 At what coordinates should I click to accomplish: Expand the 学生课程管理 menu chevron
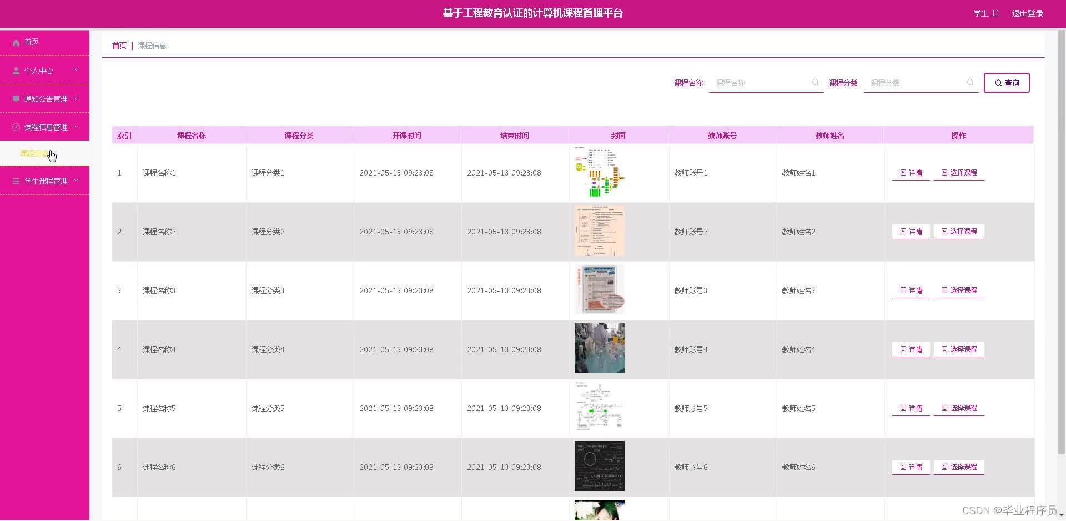(76, 181)
